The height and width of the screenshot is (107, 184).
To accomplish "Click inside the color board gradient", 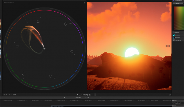I will 179,18.
